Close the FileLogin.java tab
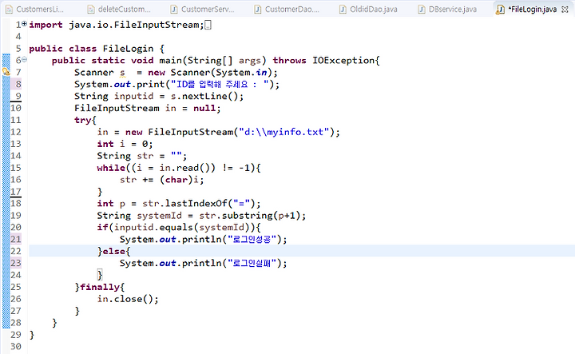This screenshot has width=575, height=354. point(565,9)
